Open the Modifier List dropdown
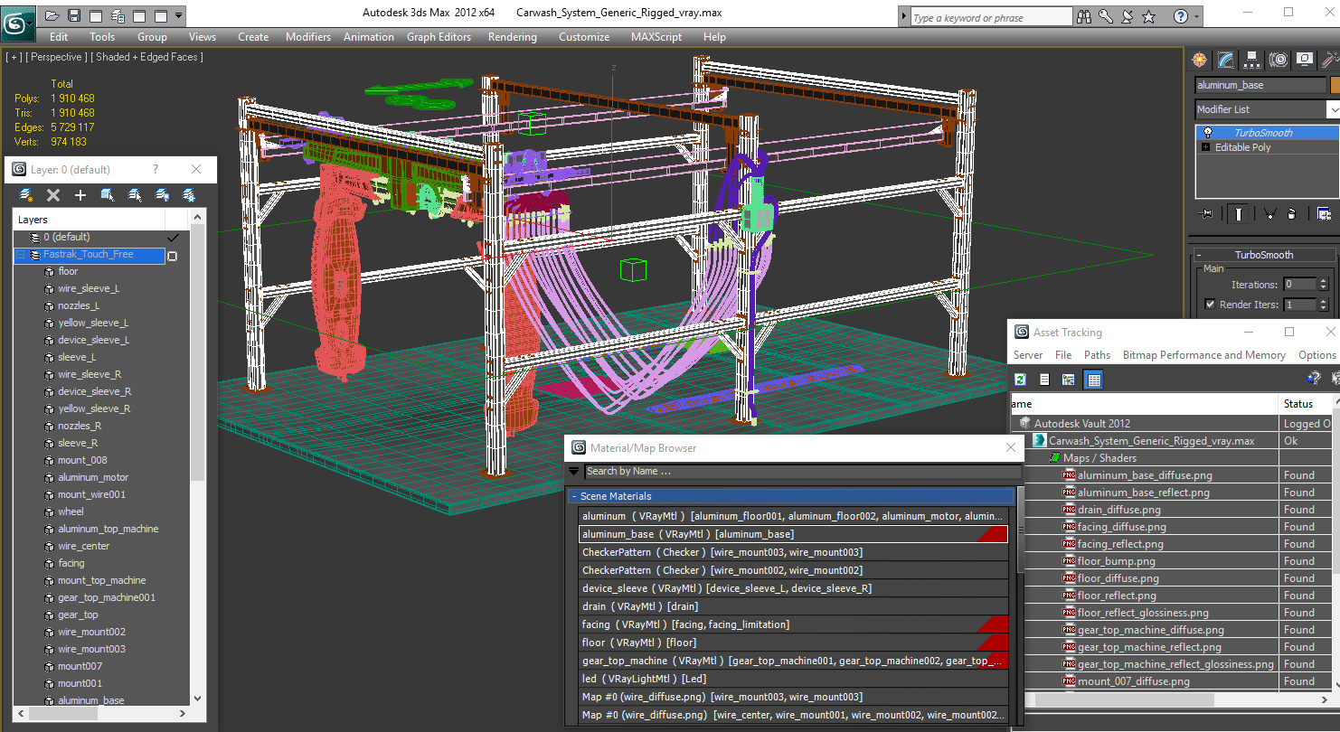 [1333, 109]
